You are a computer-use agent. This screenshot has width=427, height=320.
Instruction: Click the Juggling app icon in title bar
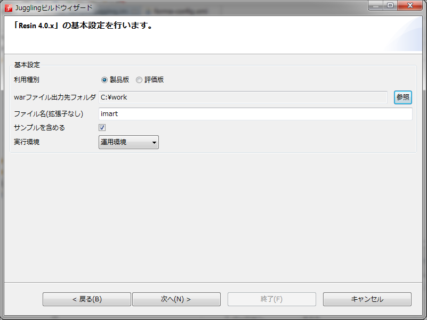point(9,8)
